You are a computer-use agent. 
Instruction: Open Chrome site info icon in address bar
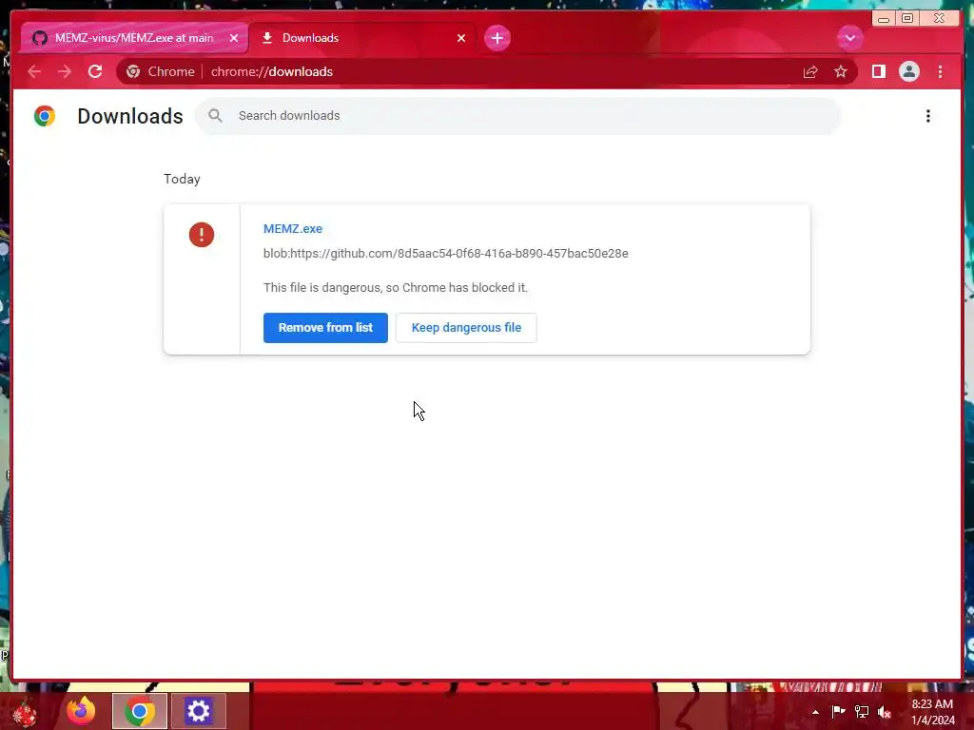click(133, 72)
